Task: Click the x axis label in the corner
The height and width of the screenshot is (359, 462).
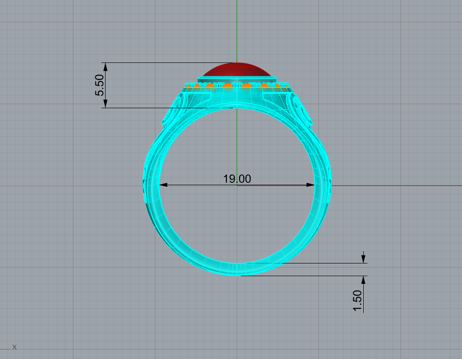Action: point(14,347)
